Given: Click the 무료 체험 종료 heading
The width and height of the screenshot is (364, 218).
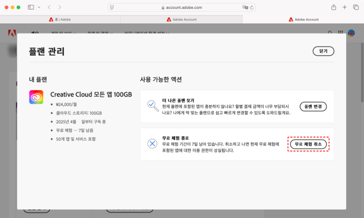Looking at the screenshot, I should (175, 138).
